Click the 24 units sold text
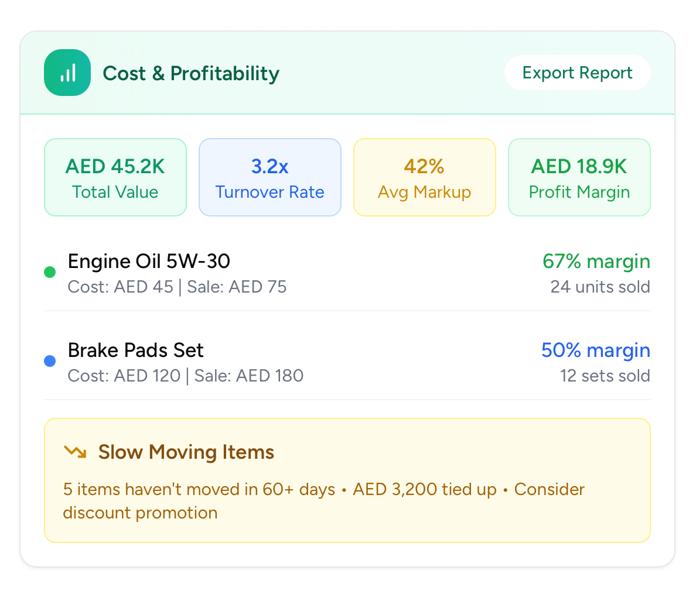 pyautogui.click(x=600, y=287)
